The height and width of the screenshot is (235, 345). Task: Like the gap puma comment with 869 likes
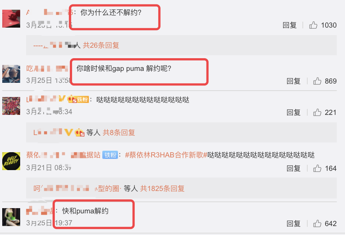(x=317, y=81)
